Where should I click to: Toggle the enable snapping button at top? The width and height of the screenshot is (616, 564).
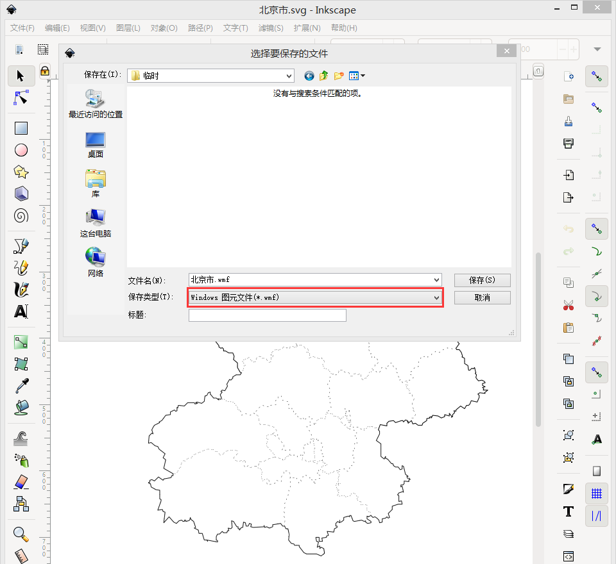[x=596, y=76]
